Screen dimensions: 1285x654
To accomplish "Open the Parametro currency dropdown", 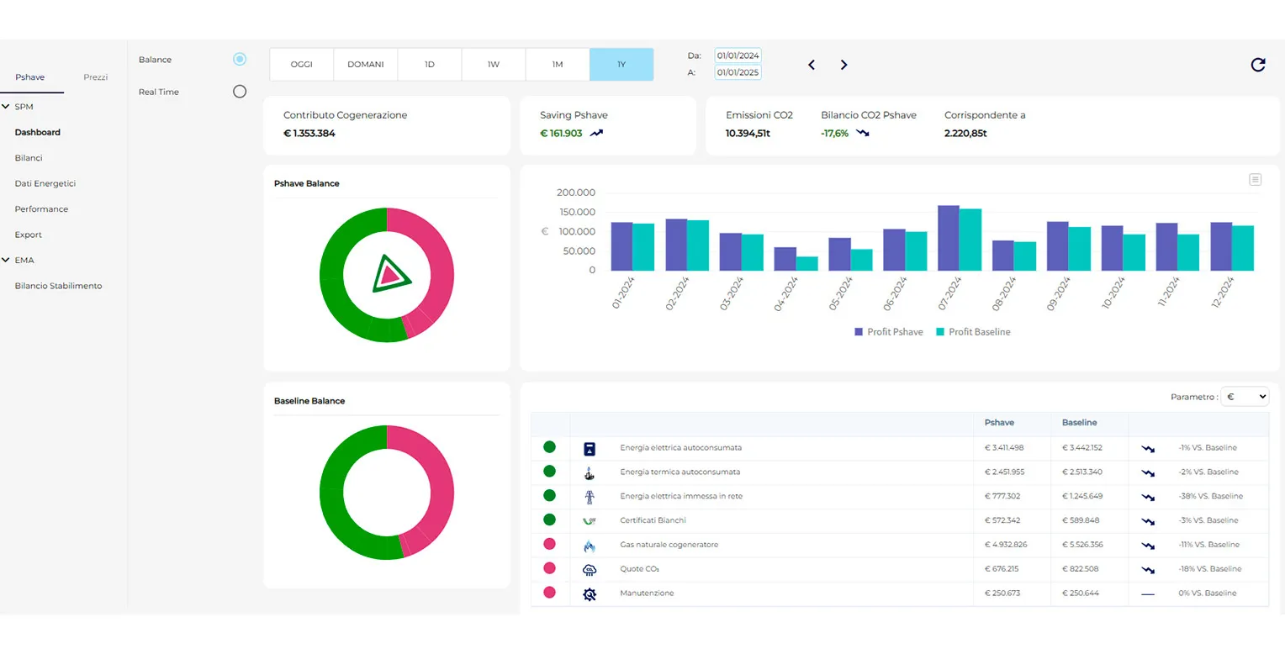I will 1245,397.
